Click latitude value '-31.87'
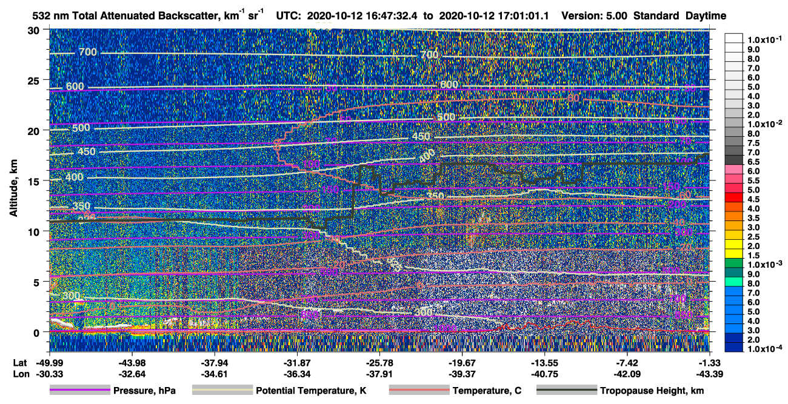The height and width of the screenshot is (404, 788). [x=296, y=363]
